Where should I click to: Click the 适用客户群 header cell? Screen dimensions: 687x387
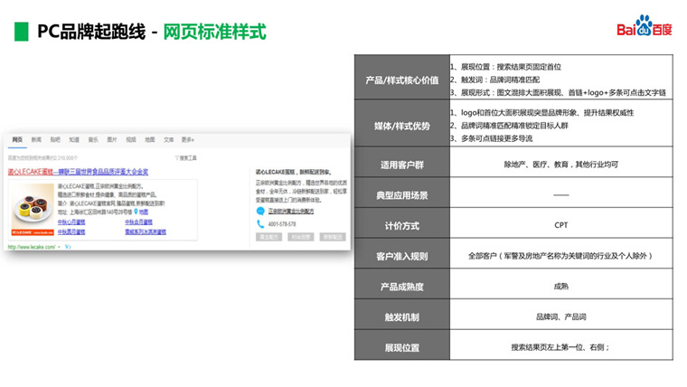click(x=401, y=162)
